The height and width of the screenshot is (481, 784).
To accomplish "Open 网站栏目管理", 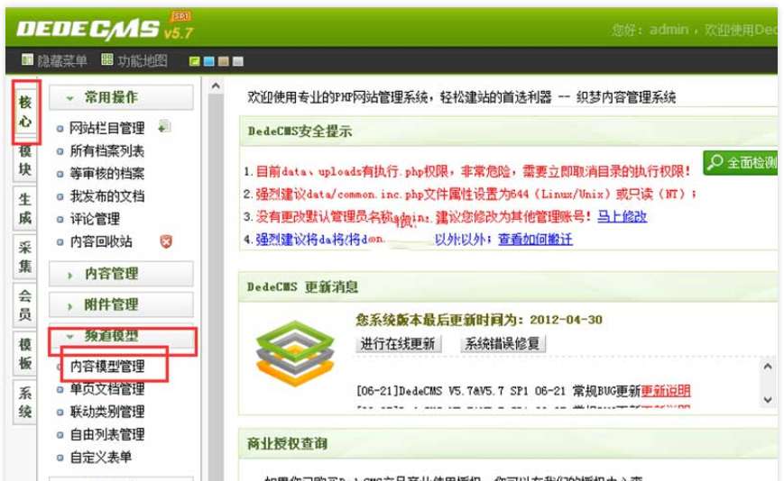I will point(107,128).
